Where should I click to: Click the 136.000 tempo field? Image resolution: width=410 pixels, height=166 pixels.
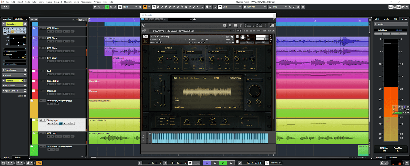pyautogui.click(x=275, y=163)
